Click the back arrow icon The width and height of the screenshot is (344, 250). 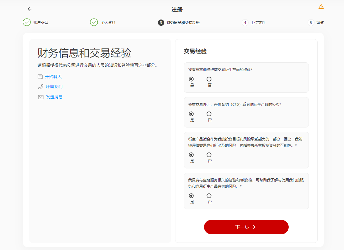pos(30,9)
